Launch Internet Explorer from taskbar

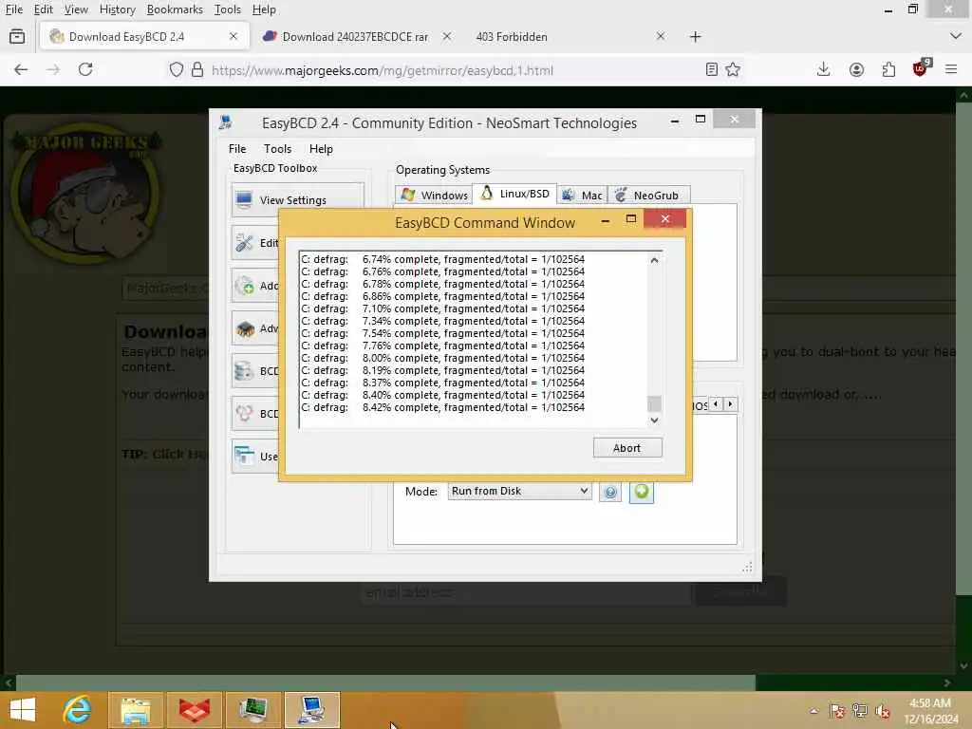point(78,710)
